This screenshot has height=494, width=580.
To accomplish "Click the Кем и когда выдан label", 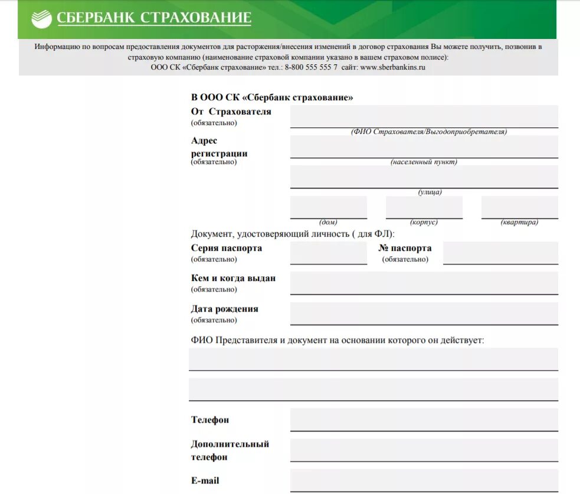I will pos(233,278).
